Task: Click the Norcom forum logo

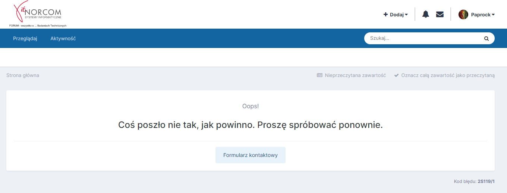Action: coord(38,14)
